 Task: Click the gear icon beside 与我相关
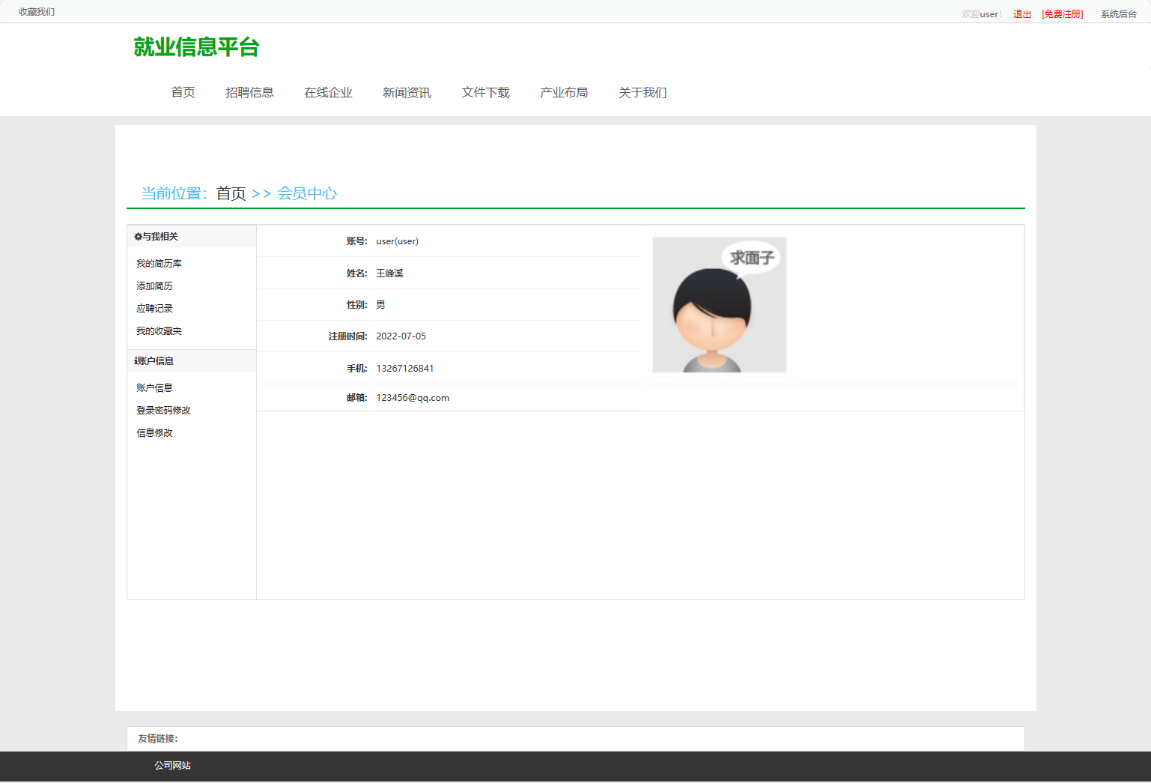point(137,236)
